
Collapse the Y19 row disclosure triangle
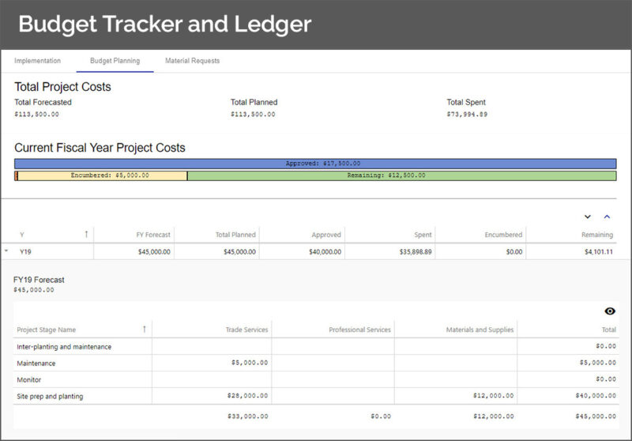6,251
